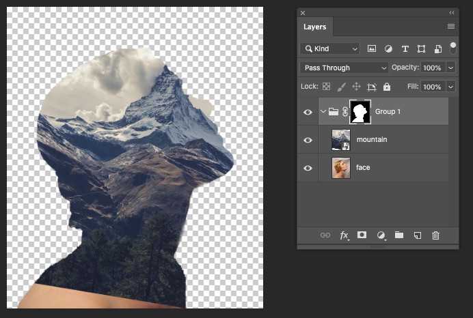Hide the Group 1 layer group
473x318 pixels.
pos(308,112)
